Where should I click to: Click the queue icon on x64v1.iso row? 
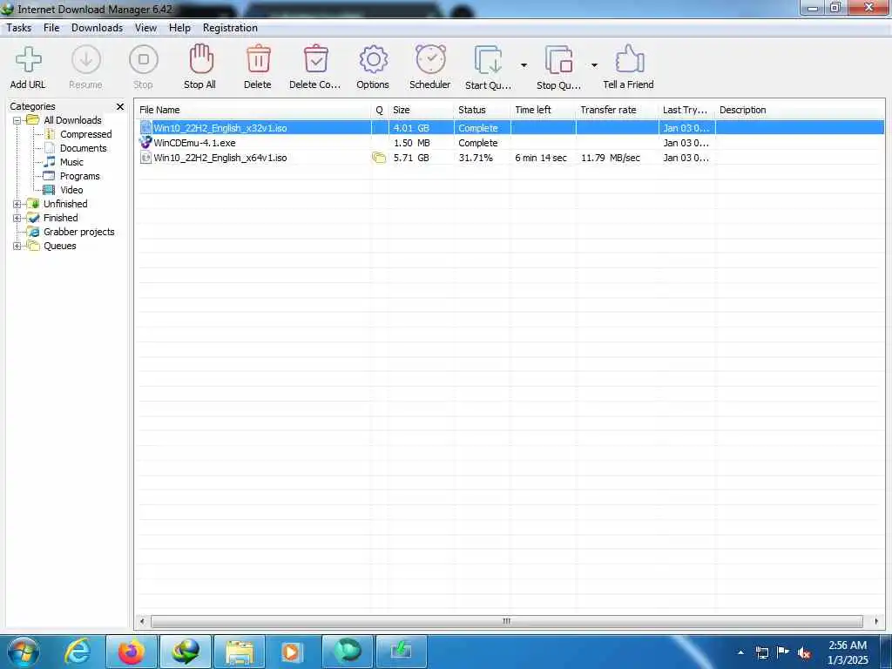coord(379,159)
